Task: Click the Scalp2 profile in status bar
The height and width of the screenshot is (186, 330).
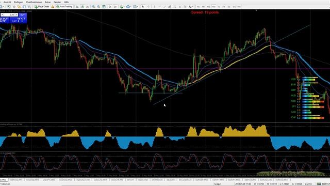Action: (217, 184)
